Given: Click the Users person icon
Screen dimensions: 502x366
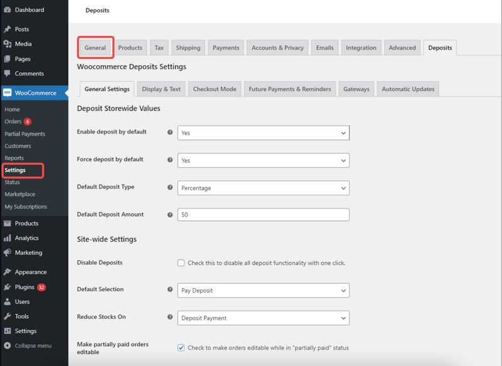Looking at the screenshot, I should (8, 301).
